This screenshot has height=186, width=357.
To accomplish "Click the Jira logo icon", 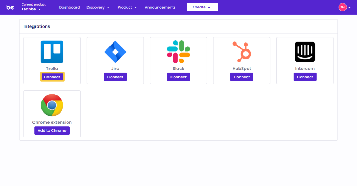I will 115,52.
